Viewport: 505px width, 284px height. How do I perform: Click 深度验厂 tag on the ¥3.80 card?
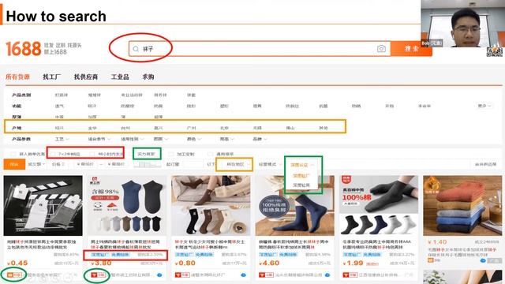100,255
